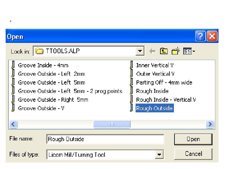226x169 pixels.
Task: Click the horizontal scrollbar right arrow
Action: 210,124
